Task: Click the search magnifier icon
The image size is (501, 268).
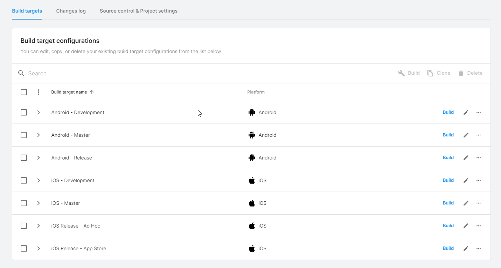Action: point(21,73)
